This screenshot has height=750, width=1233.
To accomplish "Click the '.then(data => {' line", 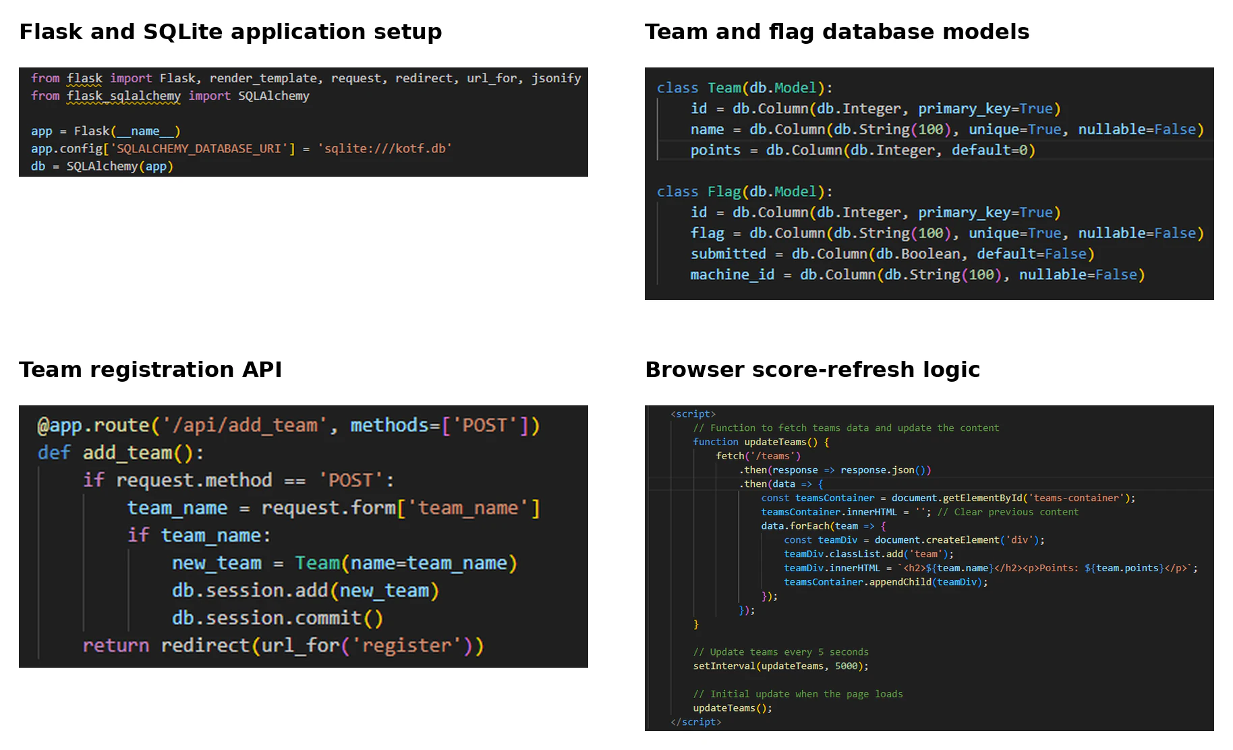I will 781,484.
